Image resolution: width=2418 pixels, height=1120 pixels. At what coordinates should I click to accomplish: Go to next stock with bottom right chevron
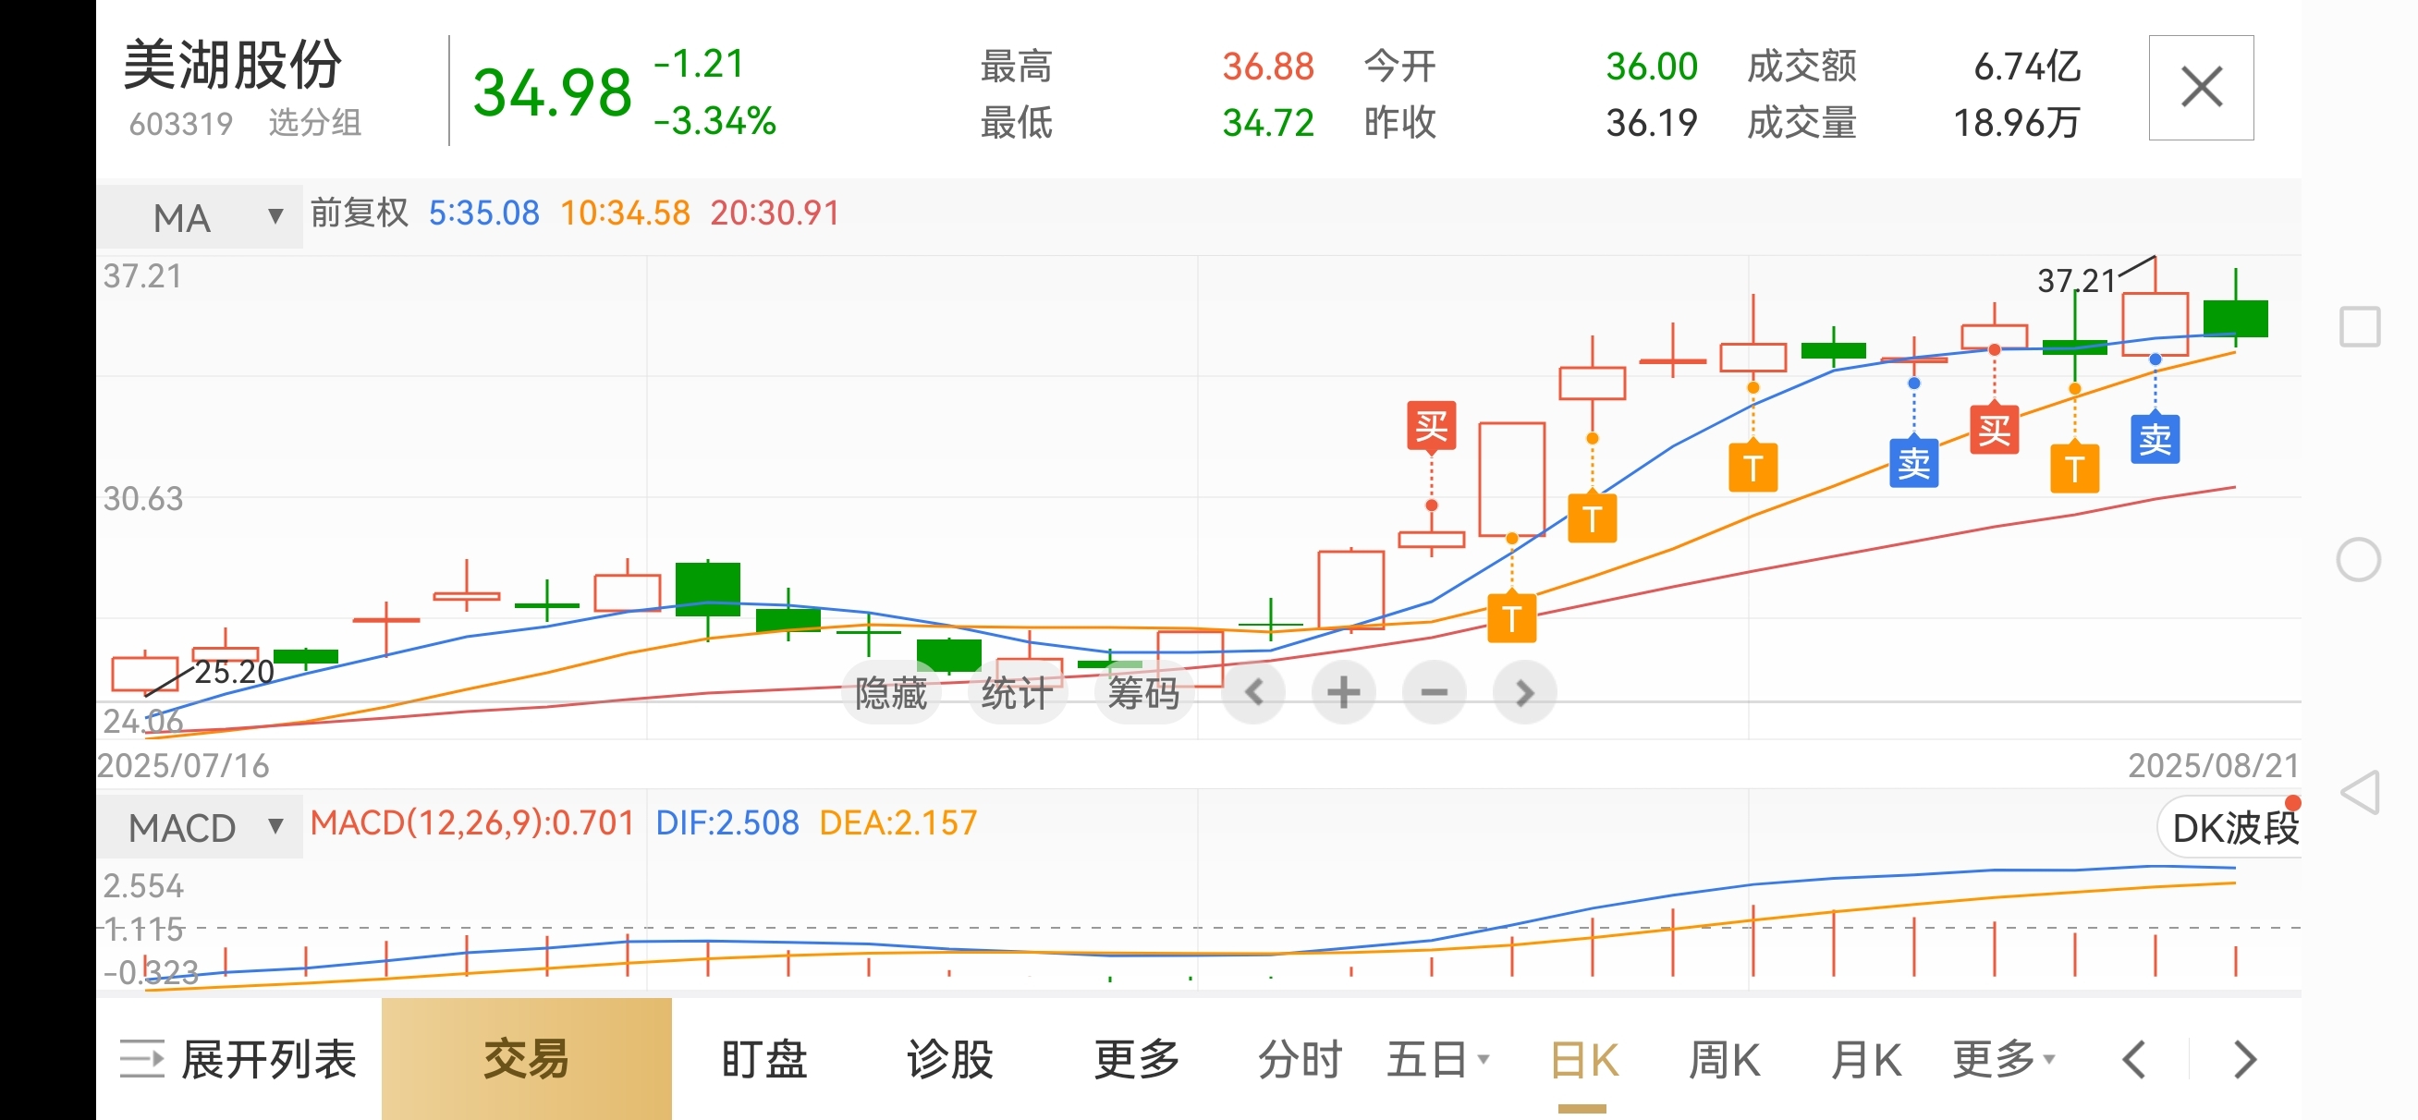(2245, 1060)
